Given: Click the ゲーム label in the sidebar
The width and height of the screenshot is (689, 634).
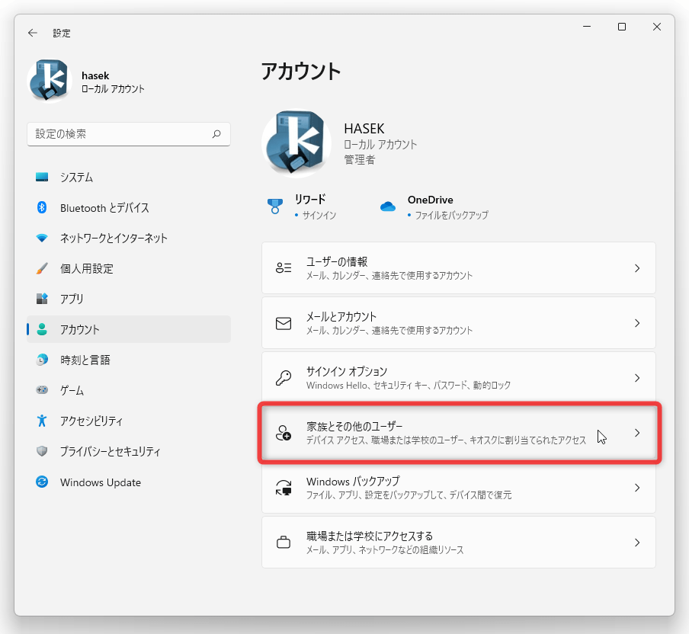Looking at the screenshot, I should (72, 390).
